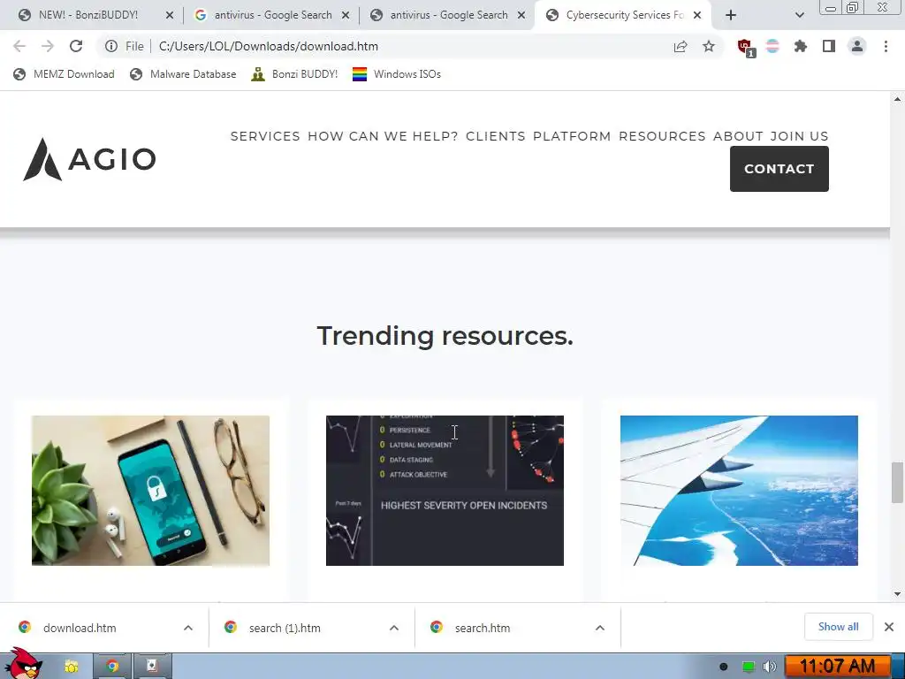This screenshot has height=679, width=905.
Task: Click the green network tray icon
Action: 748,667
